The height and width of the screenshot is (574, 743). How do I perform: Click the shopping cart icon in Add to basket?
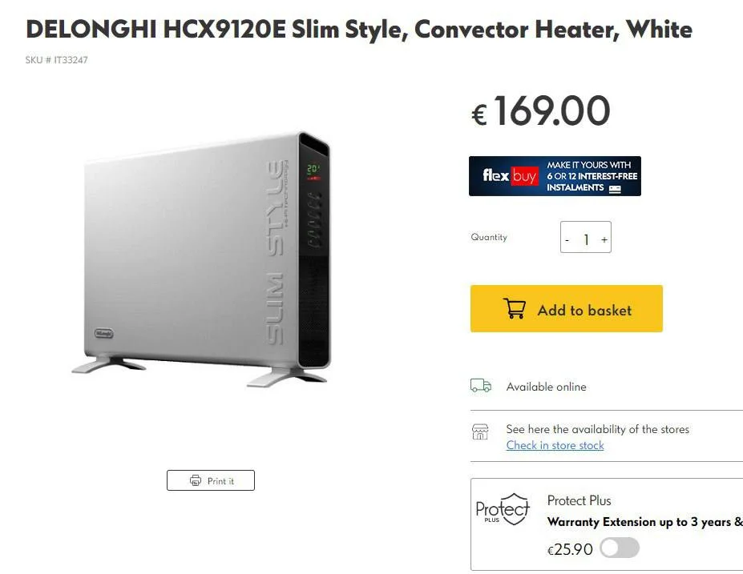click(514, 308)
